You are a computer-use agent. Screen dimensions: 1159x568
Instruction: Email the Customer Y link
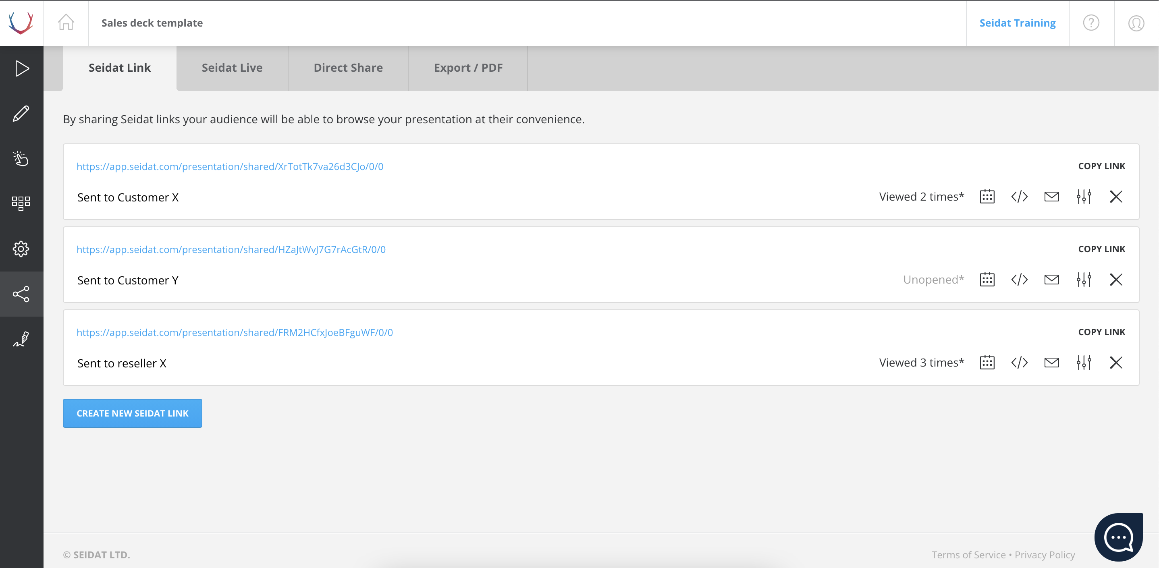click(x=1051, y=280)
